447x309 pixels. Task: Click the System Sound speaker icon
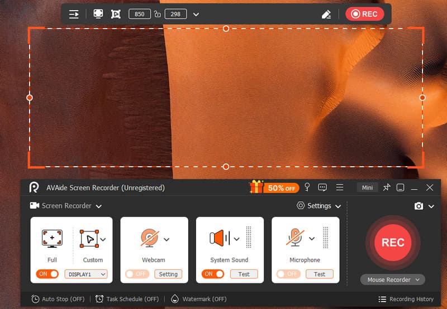coord(220,239)
